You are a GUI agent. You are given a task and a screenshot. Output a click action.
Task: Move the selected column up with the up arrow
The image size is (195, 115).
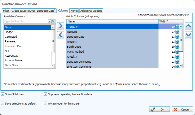tap(188, 26)
